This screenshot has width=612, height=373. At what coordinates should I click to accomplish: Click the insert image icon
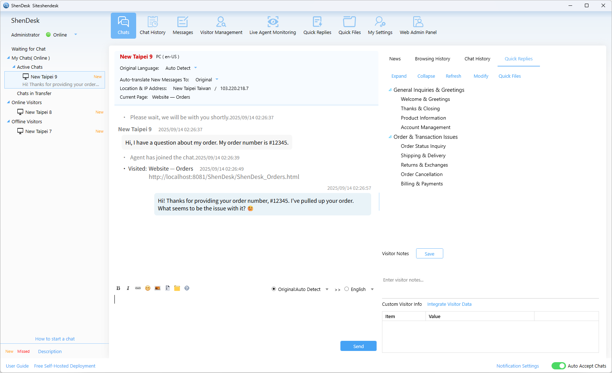(158, 288)
